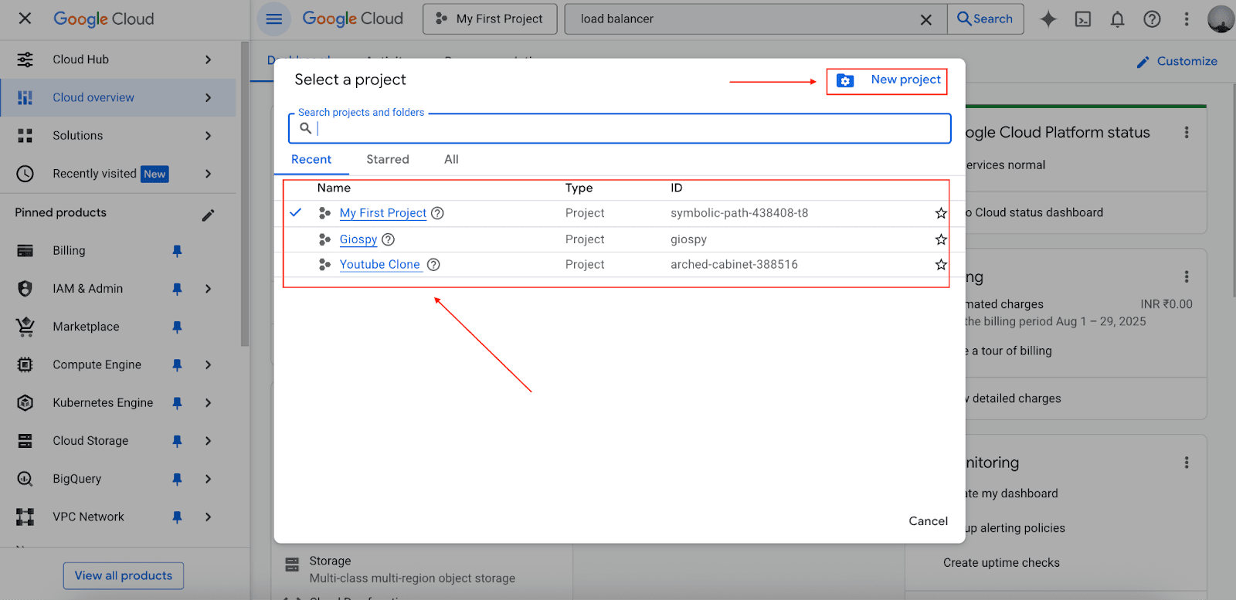This screenshot has width=1236, height=600.
Task: Open Gemini sparkle icon in top bar
Action: 1048,19
